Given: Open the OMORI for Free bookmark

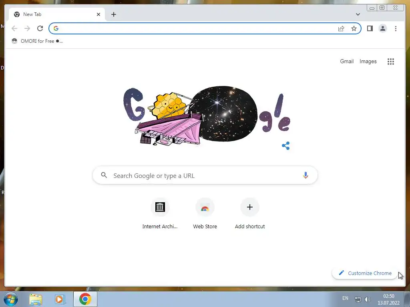Looking at the screenshot, I should [37, 41].
